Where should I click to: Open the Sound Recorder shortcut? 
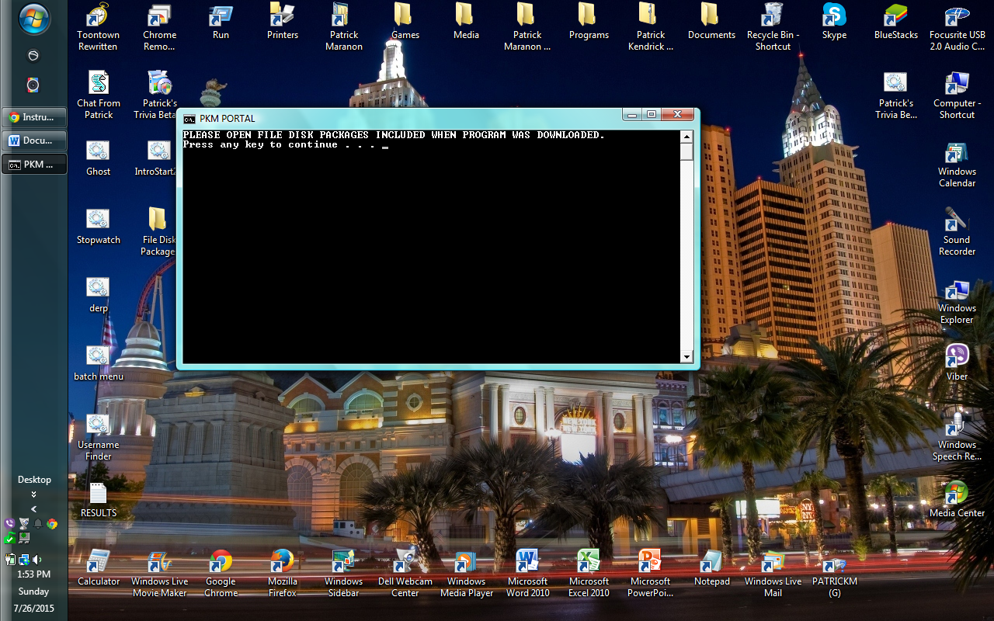tap(957, 231)
